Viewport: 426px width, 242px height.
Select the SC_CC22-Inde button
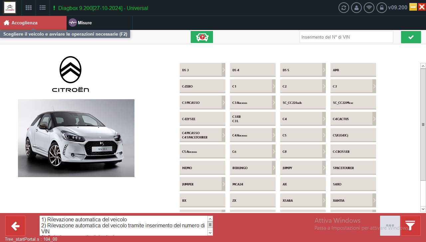[x=303, y=103]
